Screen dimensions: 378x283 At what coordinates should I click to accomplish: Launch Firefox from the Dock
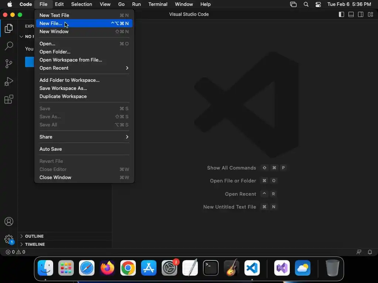click(107, 268)
